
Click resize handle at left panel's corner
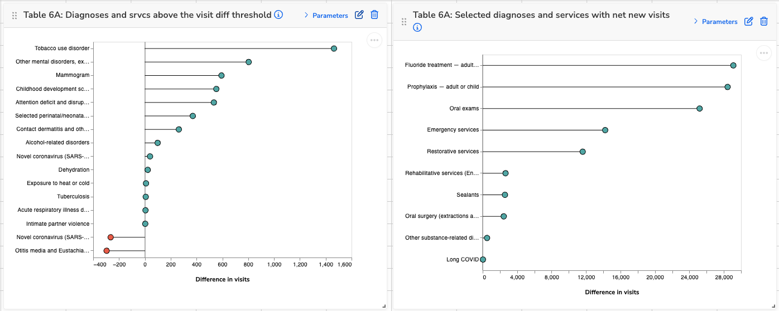click(384, 305)
